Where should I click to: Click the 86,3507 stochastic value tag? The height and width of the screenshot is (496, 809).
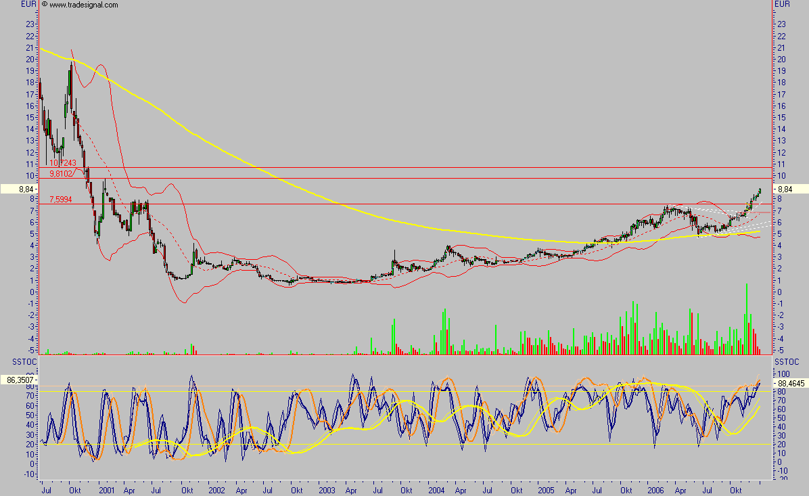pos(18,381)
